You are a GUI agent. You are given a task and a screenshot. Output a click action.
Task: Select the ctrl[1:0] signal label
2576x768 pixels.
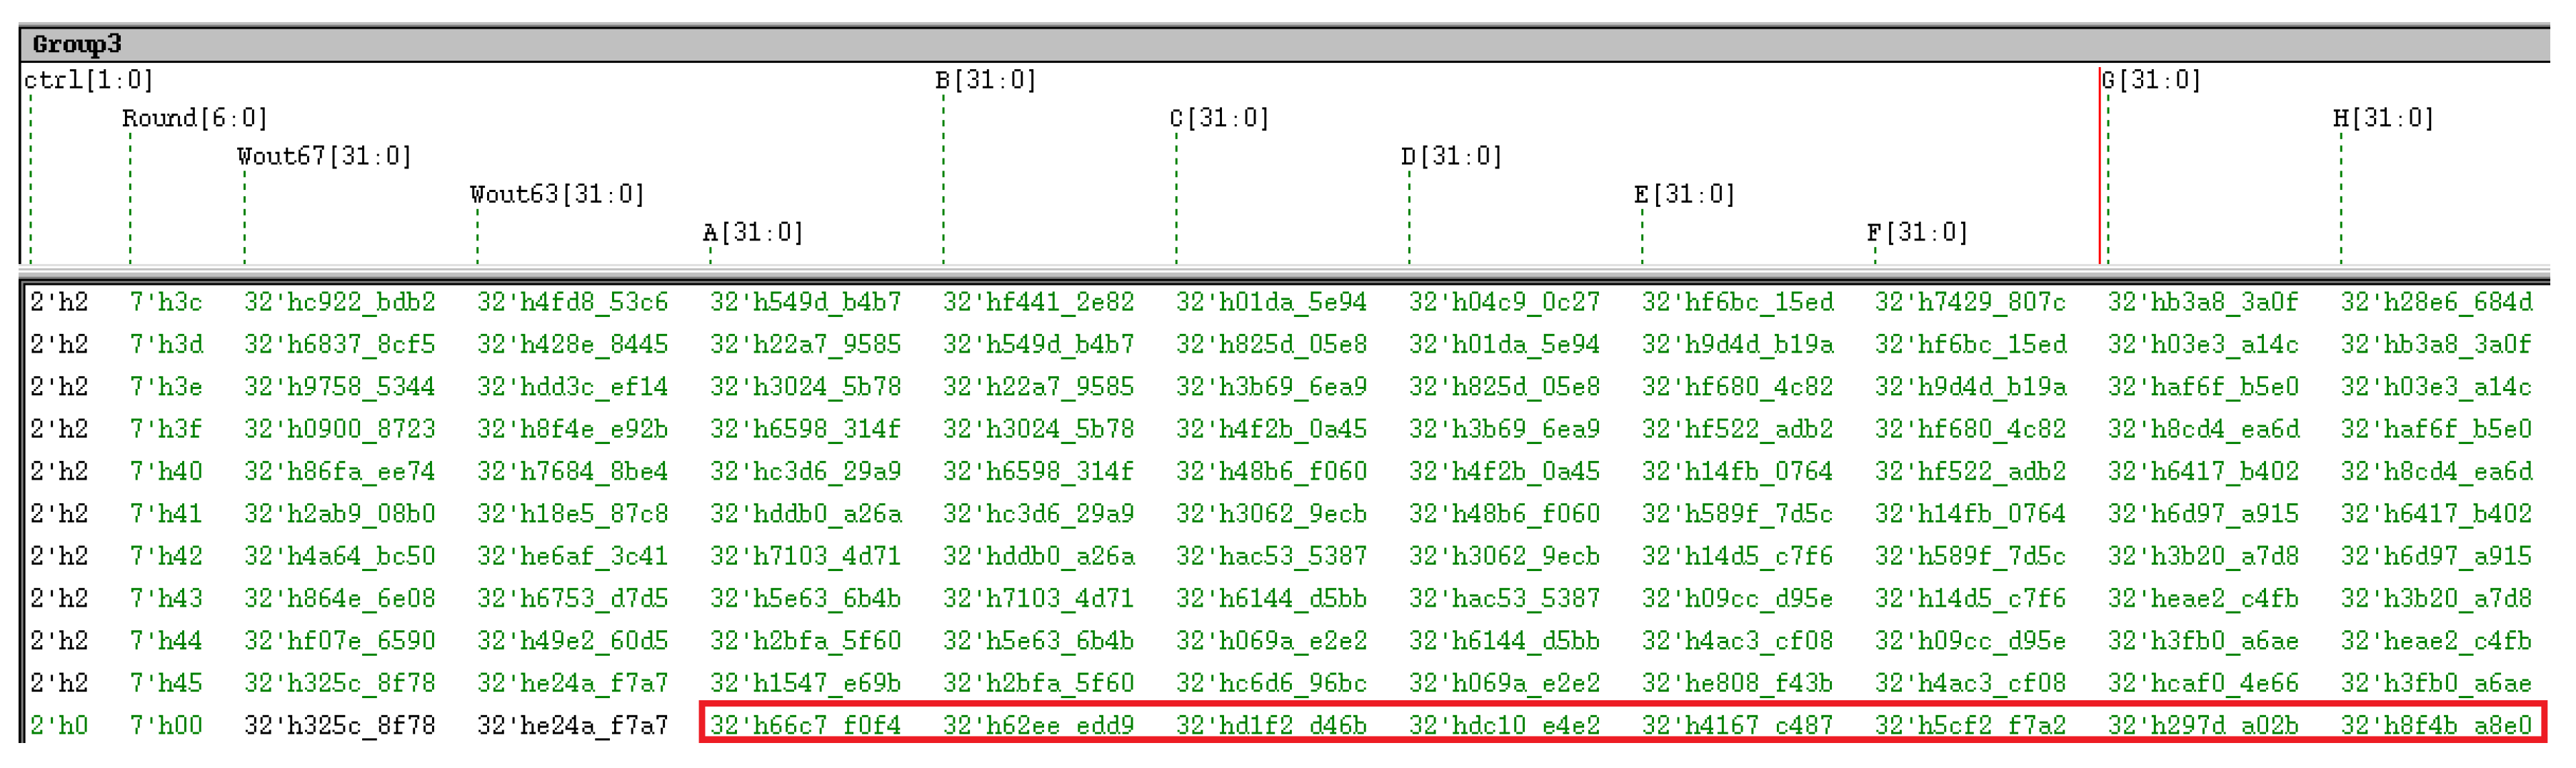89,80
